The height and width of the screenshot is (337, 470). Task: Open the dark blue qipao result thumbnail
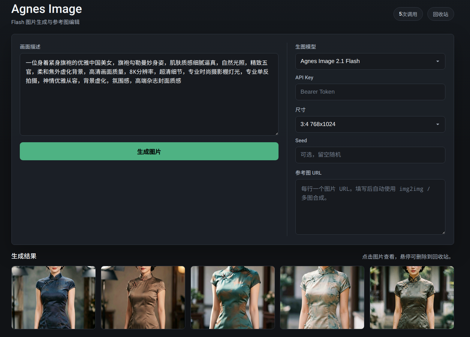53,297
